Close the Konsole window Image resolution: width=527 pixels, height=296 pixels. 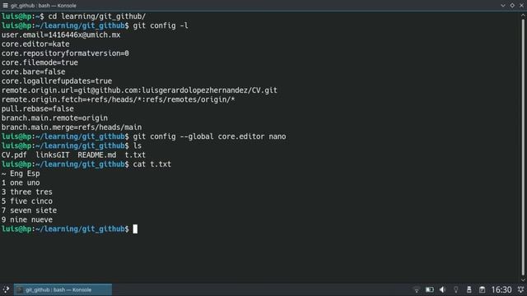[x=521, y=6]
